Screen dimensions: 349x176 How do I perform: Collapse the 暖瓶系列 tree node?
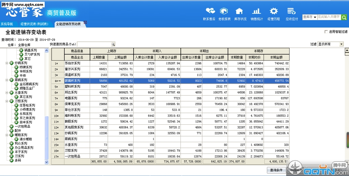click(x=7, y=135)
